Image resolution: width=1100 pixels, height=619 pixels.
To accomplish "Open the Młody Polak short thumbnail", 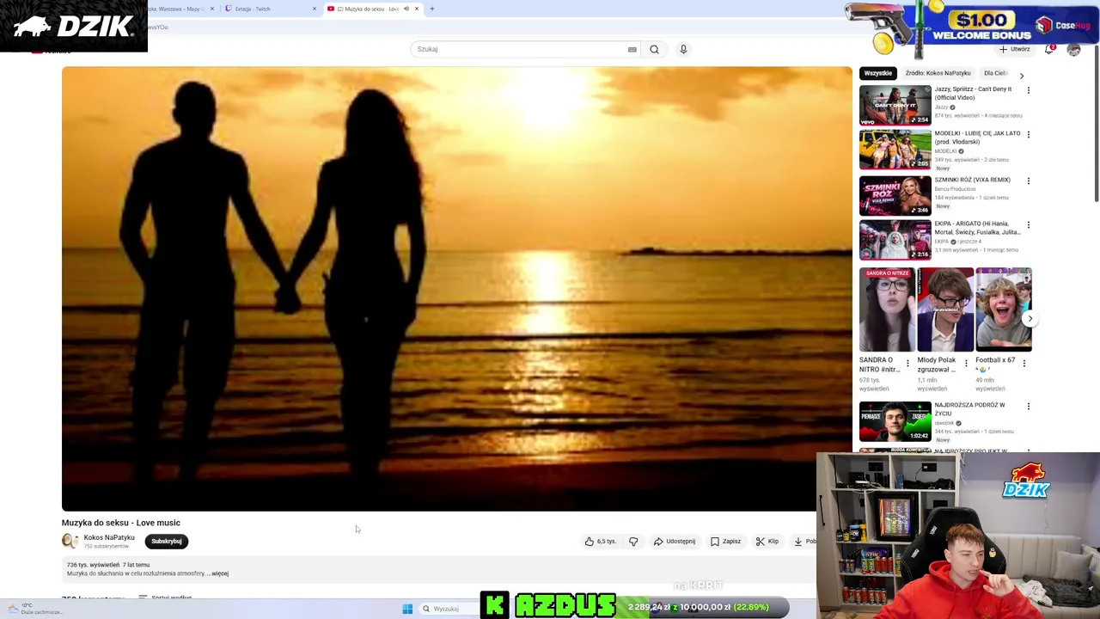I will tap(945, 310).
